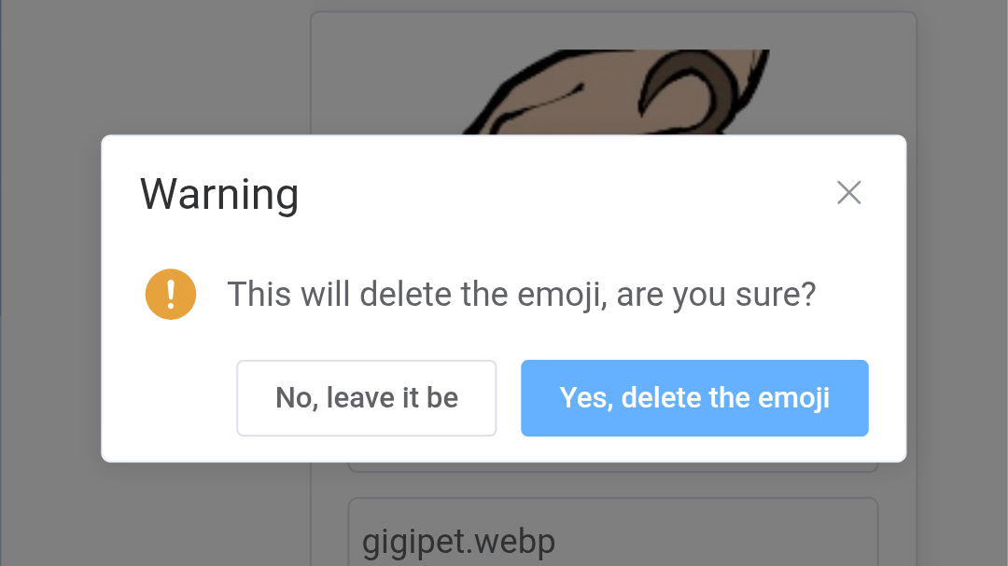Choose "No, leave it be"
1008x566 pixels.
click(367, 398)
